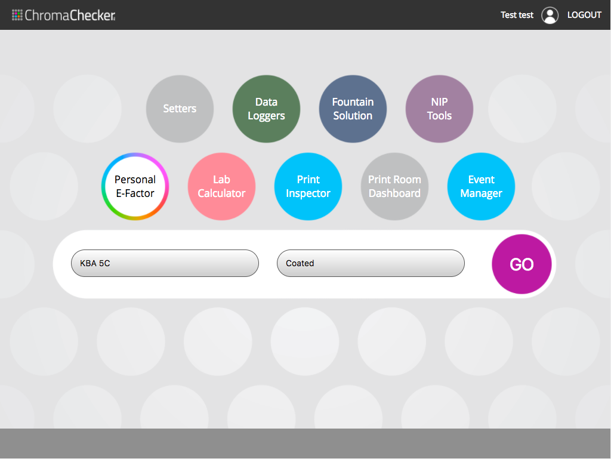The width and height of the screenshot is (611, 459).
Task: Click the Test test username
Action: tap(517, 15)
